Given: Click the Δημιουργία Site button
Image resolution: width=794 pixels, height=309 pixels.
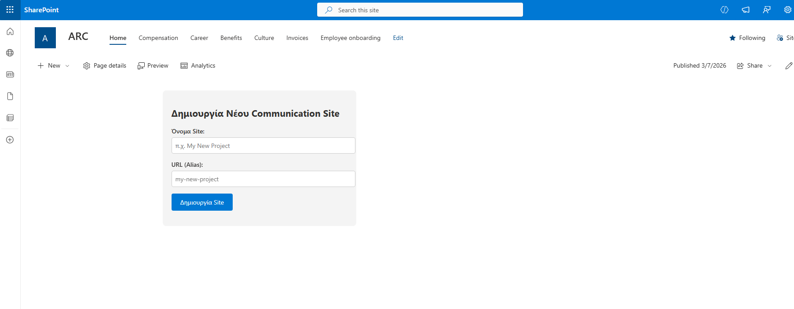Looking at the screenshot, I should tap(202, 202).
